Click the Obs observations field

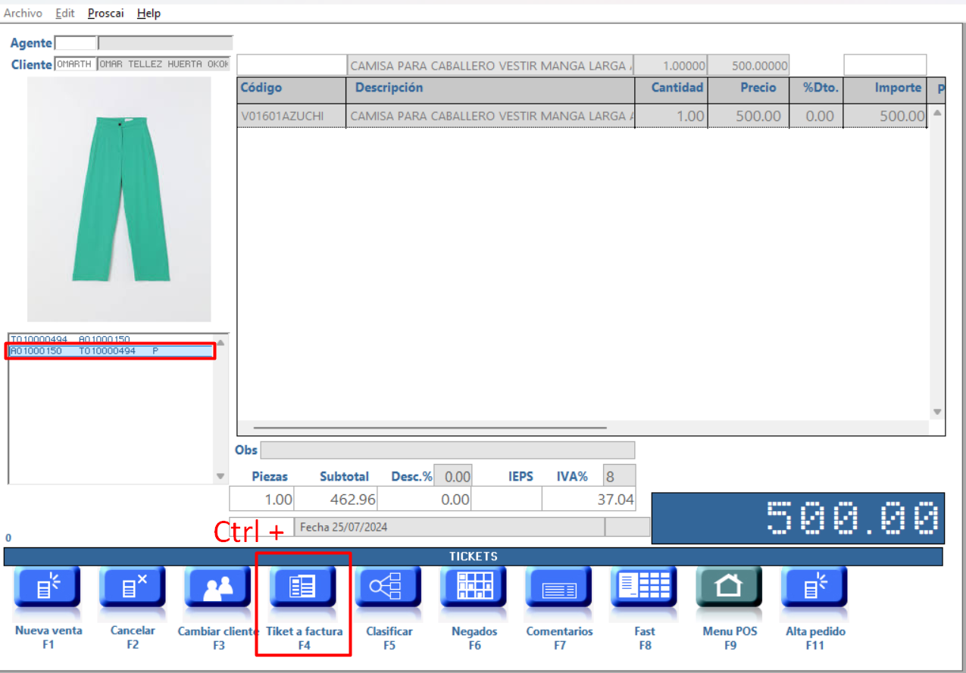(x=447, y=450)
